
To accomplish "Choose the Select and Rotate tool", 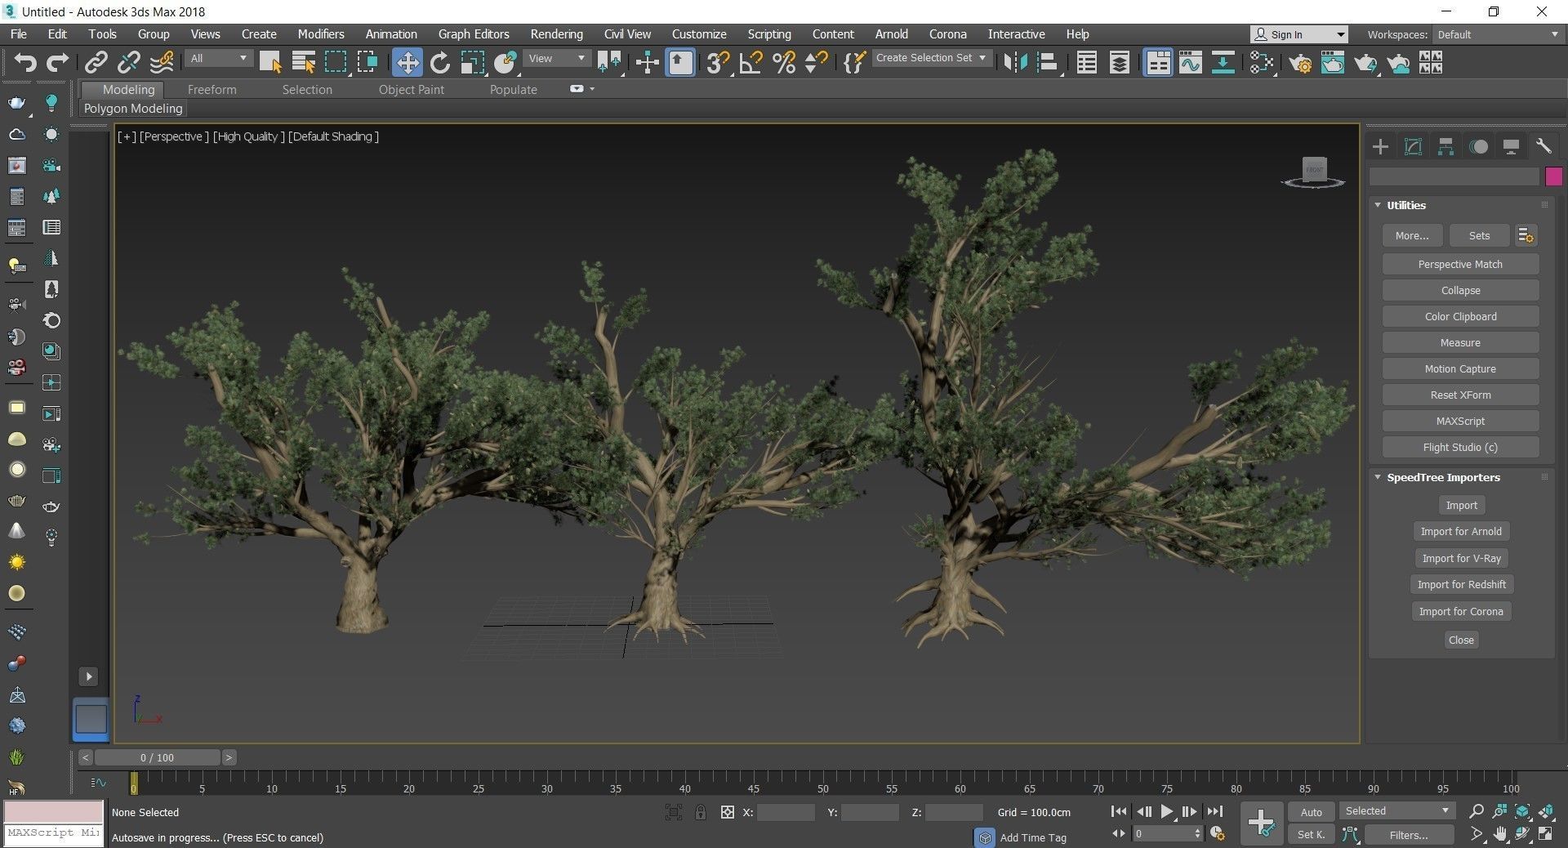I will pyautogui.click(x=439, y=63).
